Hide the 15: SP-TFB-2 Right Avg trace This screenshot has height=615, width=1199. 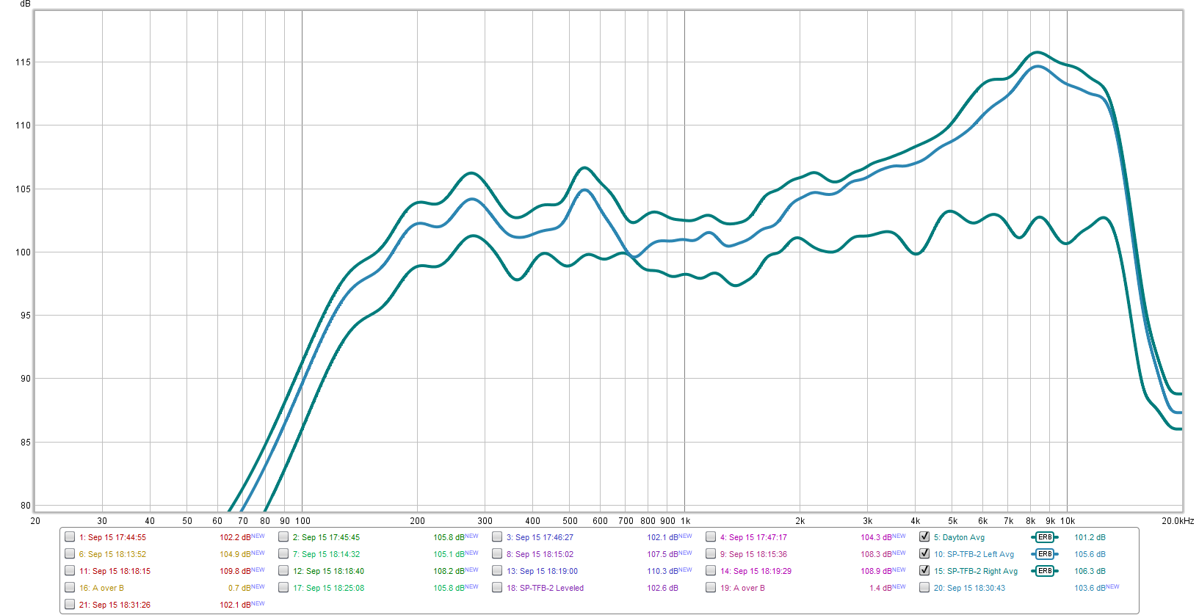[924, 570]
